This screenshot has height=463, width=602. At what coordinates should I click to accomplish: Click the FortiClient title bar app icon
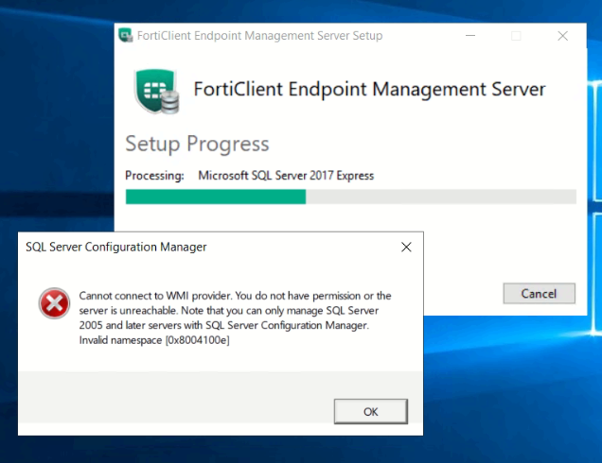point(126,35)
